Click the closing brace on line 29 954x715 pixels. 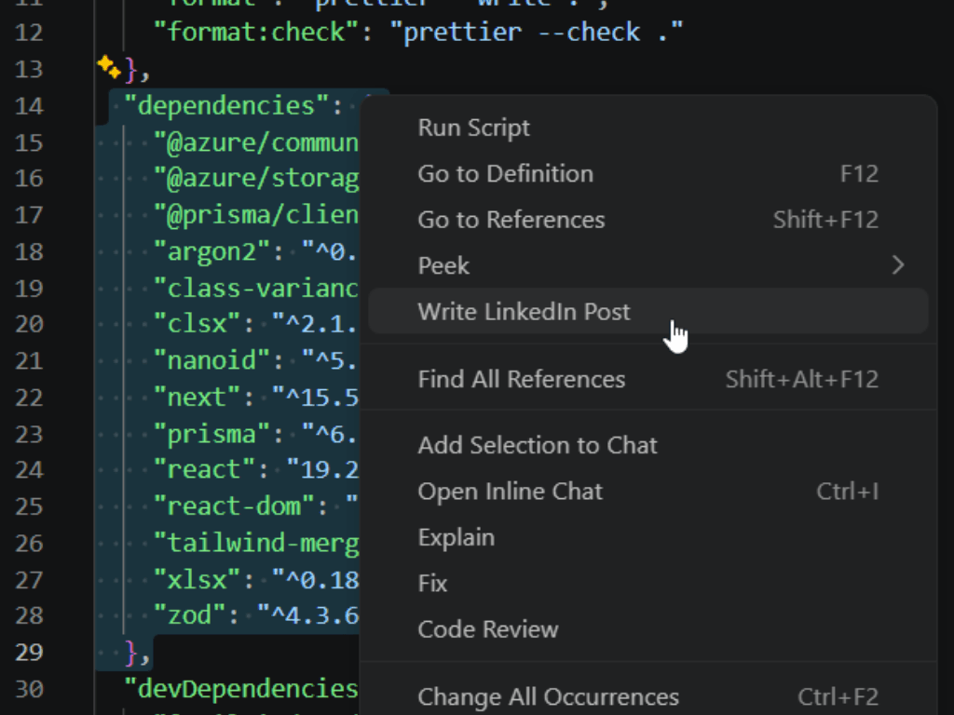tap(130, 653)
